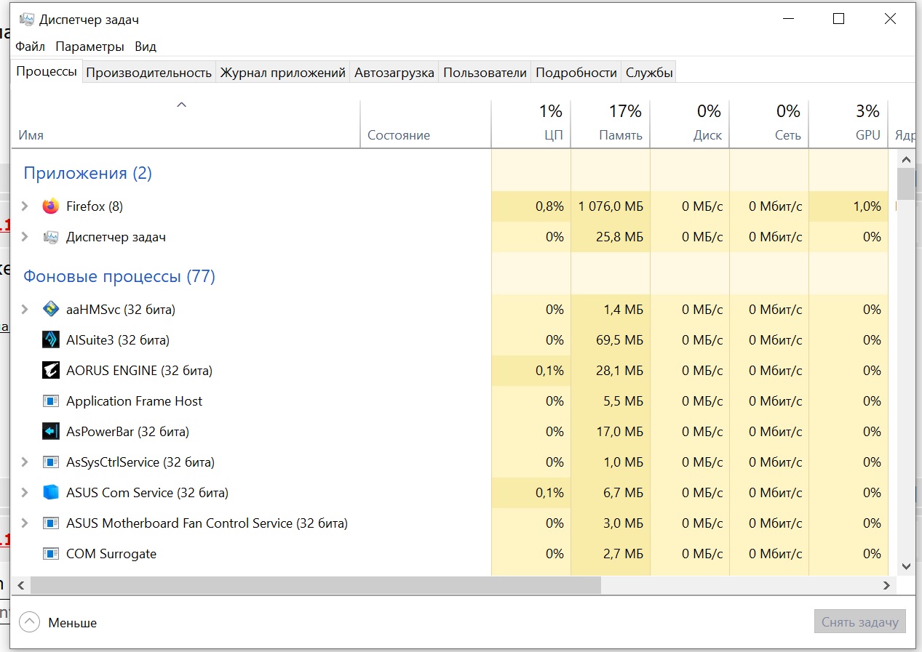
Task: Switch to the Производительность tab
Action: pos(148,73)
